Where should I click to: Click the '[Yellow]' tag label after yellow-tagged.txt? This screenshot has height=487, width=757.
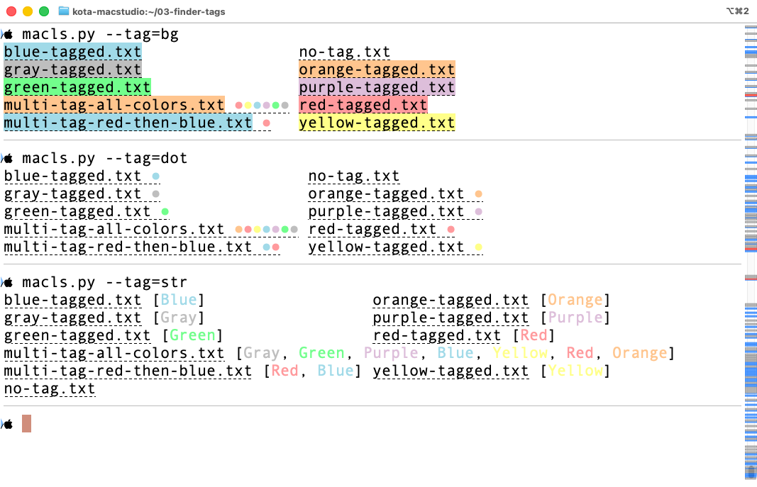tap(575, 371)
